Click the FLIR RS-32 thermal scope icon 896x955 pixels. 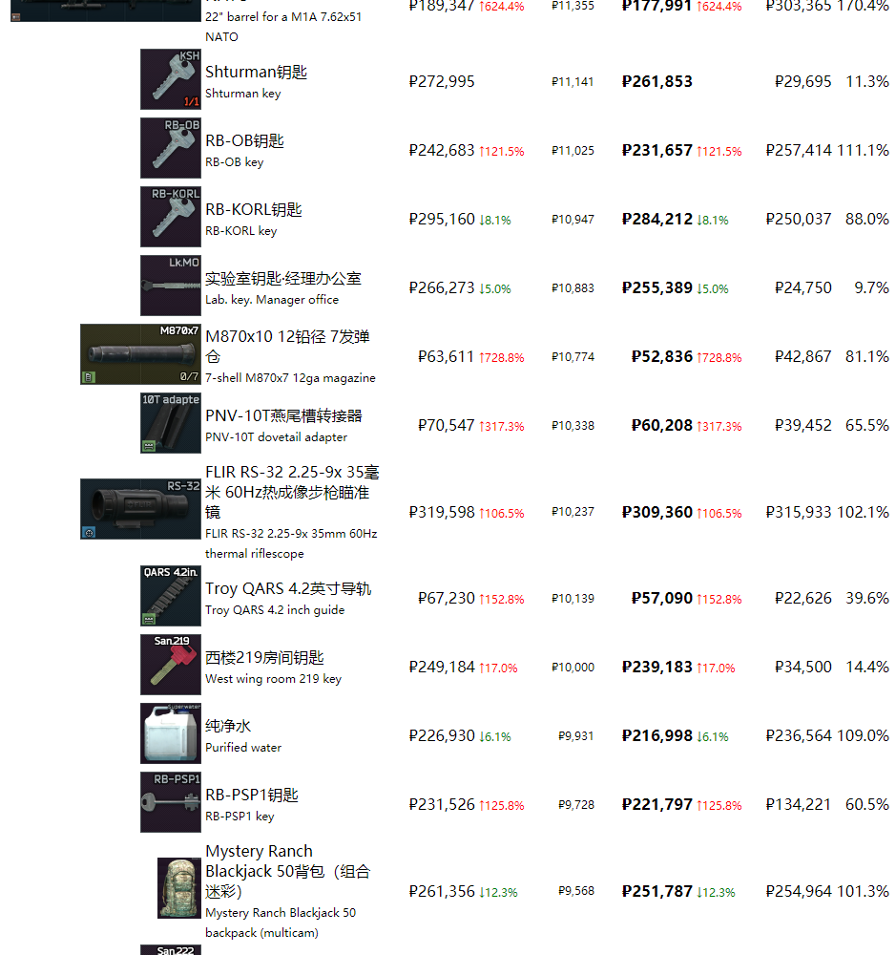[140, 509]
